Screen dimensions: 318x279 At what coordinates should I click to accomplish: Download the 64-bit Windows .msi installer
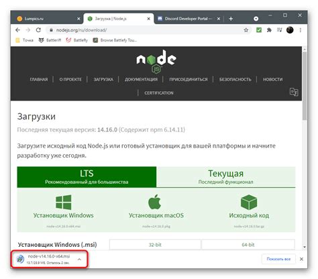248,245
